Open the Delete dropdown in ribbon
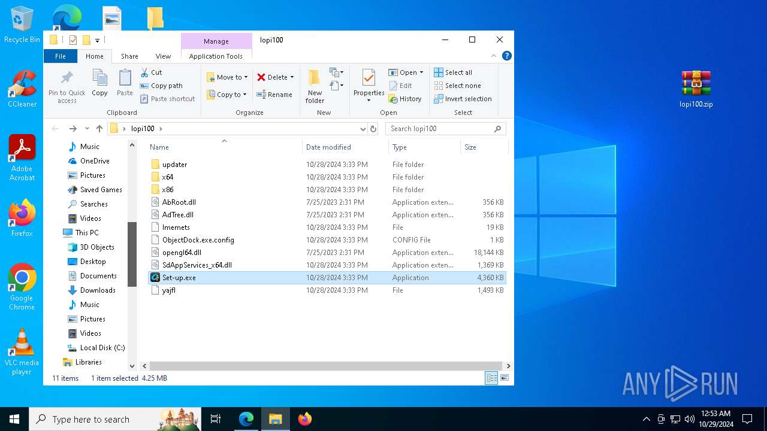The height and width of the screenshot is (431, 767). [276, 77]
